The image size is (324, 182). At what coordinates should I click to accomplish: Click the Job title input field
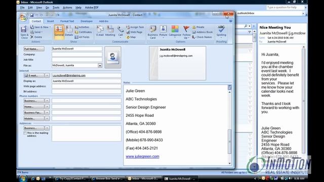(77, 60)
